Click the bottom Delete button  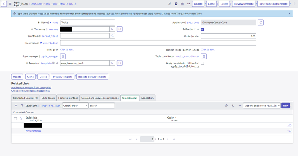[43, 77]
